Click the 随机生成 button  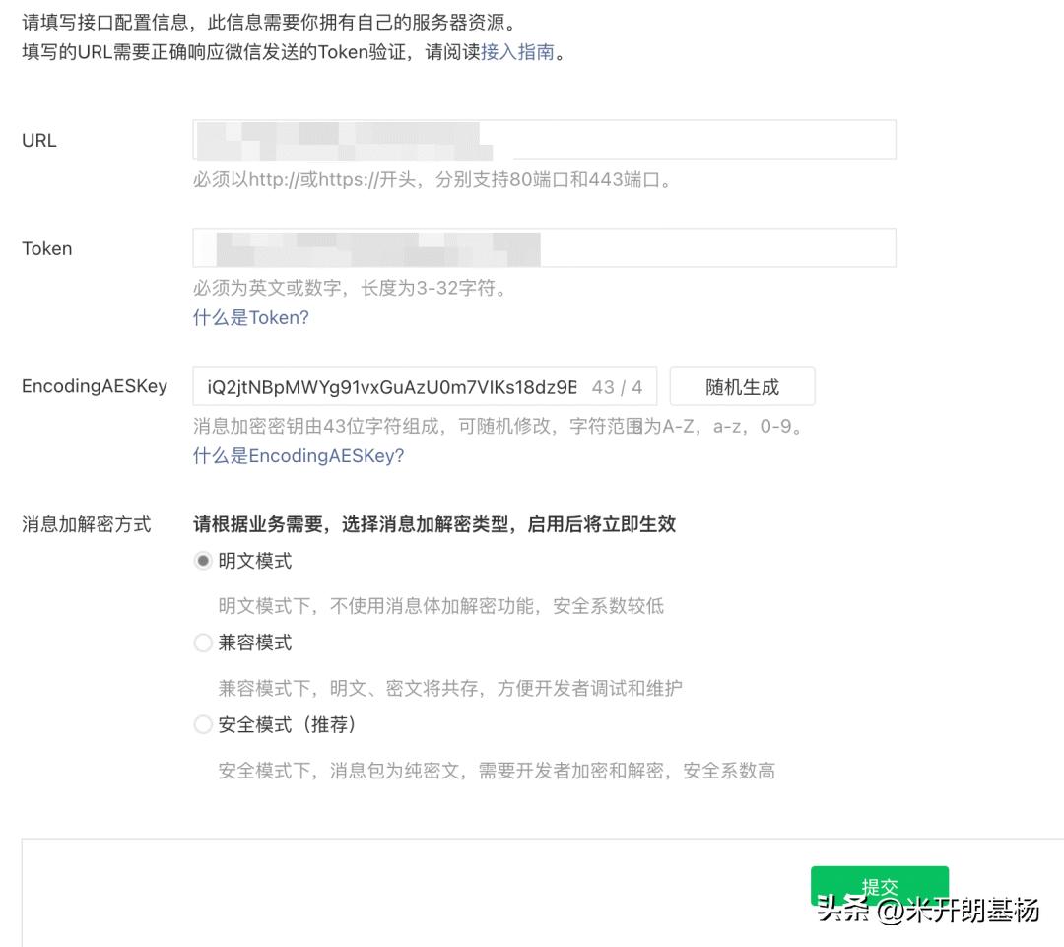click(x=742, y=385)
